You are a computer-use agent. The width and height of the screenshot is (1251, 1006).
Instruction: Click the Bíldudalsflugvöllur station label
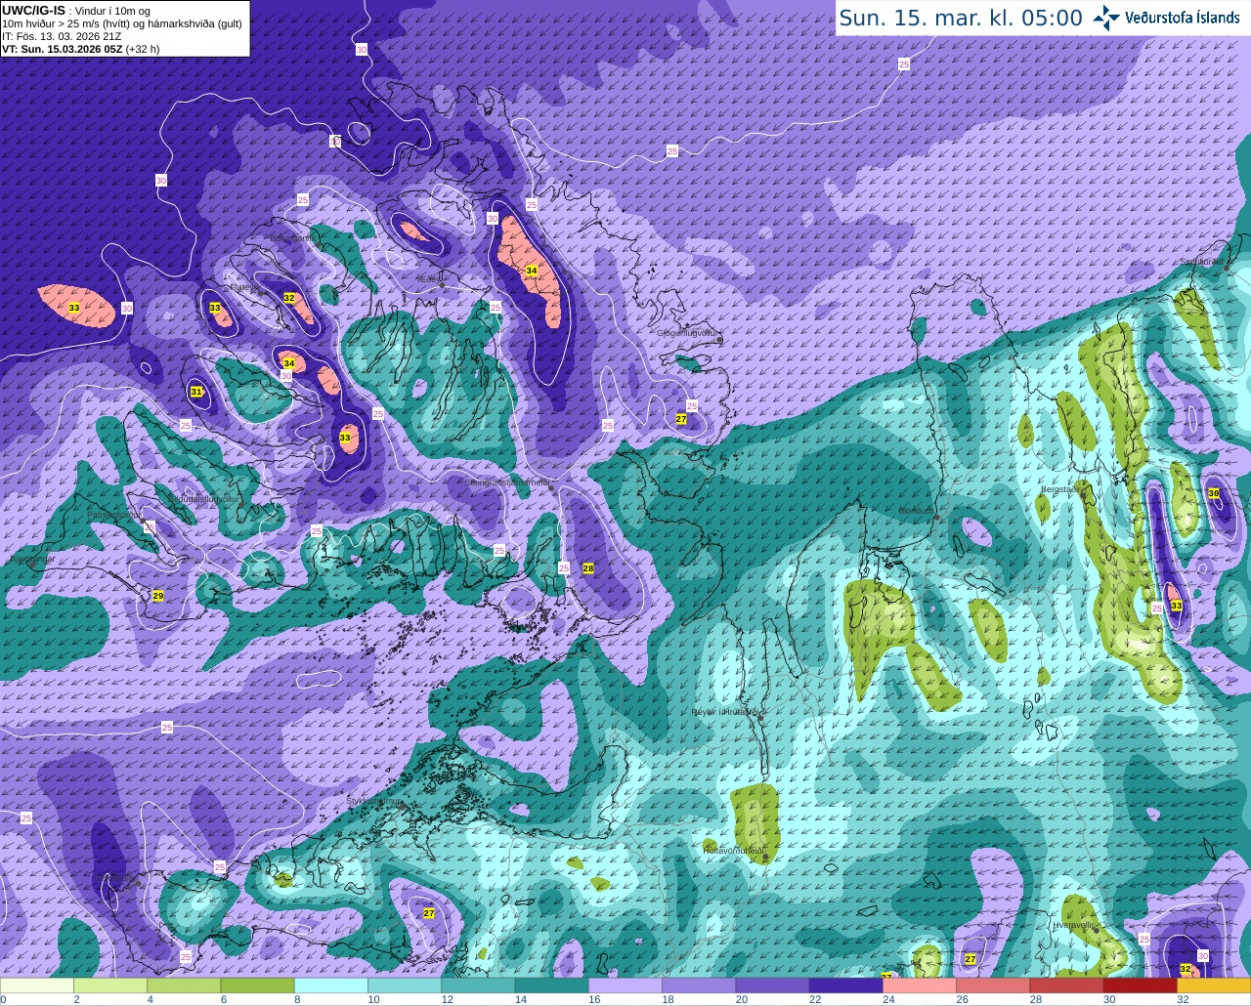point(202,498)
